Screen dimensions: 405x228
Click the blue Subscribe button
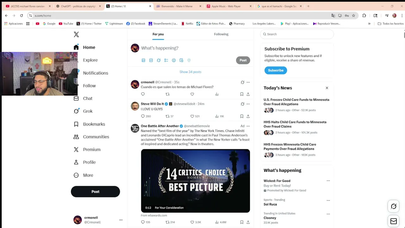(276, 70)
